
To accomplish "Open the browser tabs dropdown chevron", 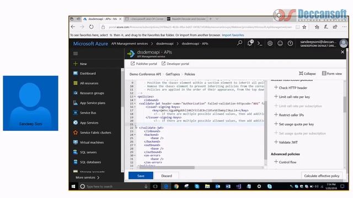I will [x=217, y=19].
